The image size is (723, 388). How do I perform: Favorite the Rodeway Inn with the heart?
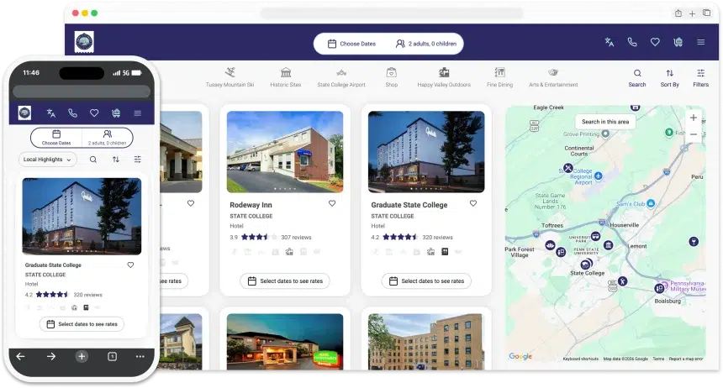[332, 203]
